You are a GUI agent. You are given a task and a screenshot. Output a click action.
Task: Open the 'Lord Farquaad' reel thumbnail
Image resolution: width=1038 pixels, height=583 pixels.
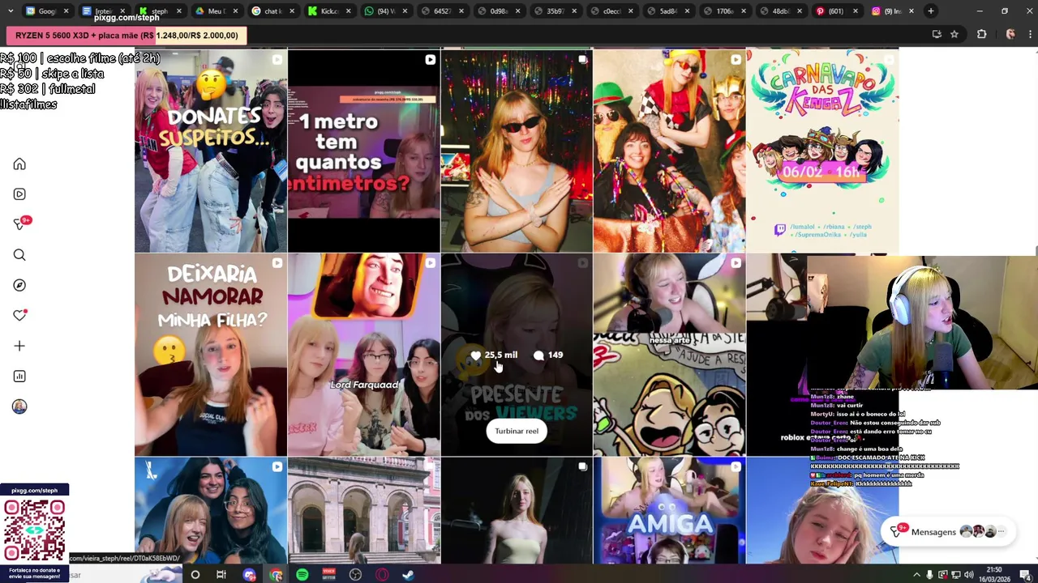click(x=363, y=355)
